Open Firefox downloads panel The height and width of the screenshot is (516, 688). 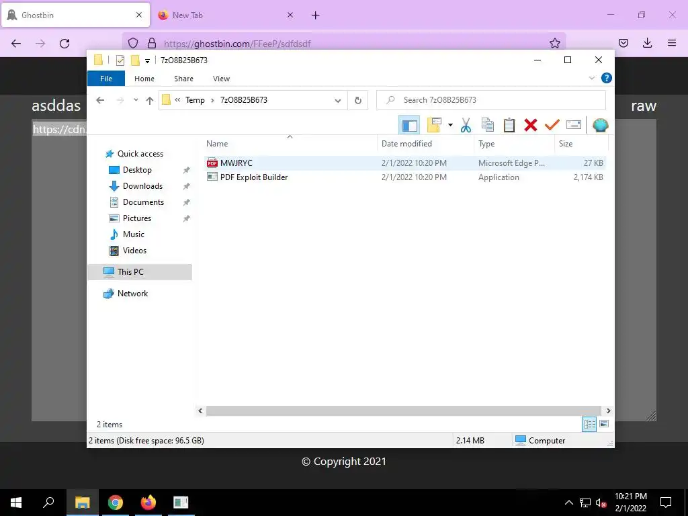[x=647, y=43]
